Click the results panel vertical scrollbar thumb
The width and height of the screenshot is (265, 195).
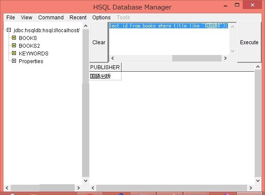pos(258,123)
